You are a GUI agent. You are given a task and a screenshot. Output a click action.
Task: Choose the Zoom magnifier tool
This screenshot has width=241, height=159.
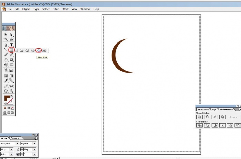pos(12,91)
